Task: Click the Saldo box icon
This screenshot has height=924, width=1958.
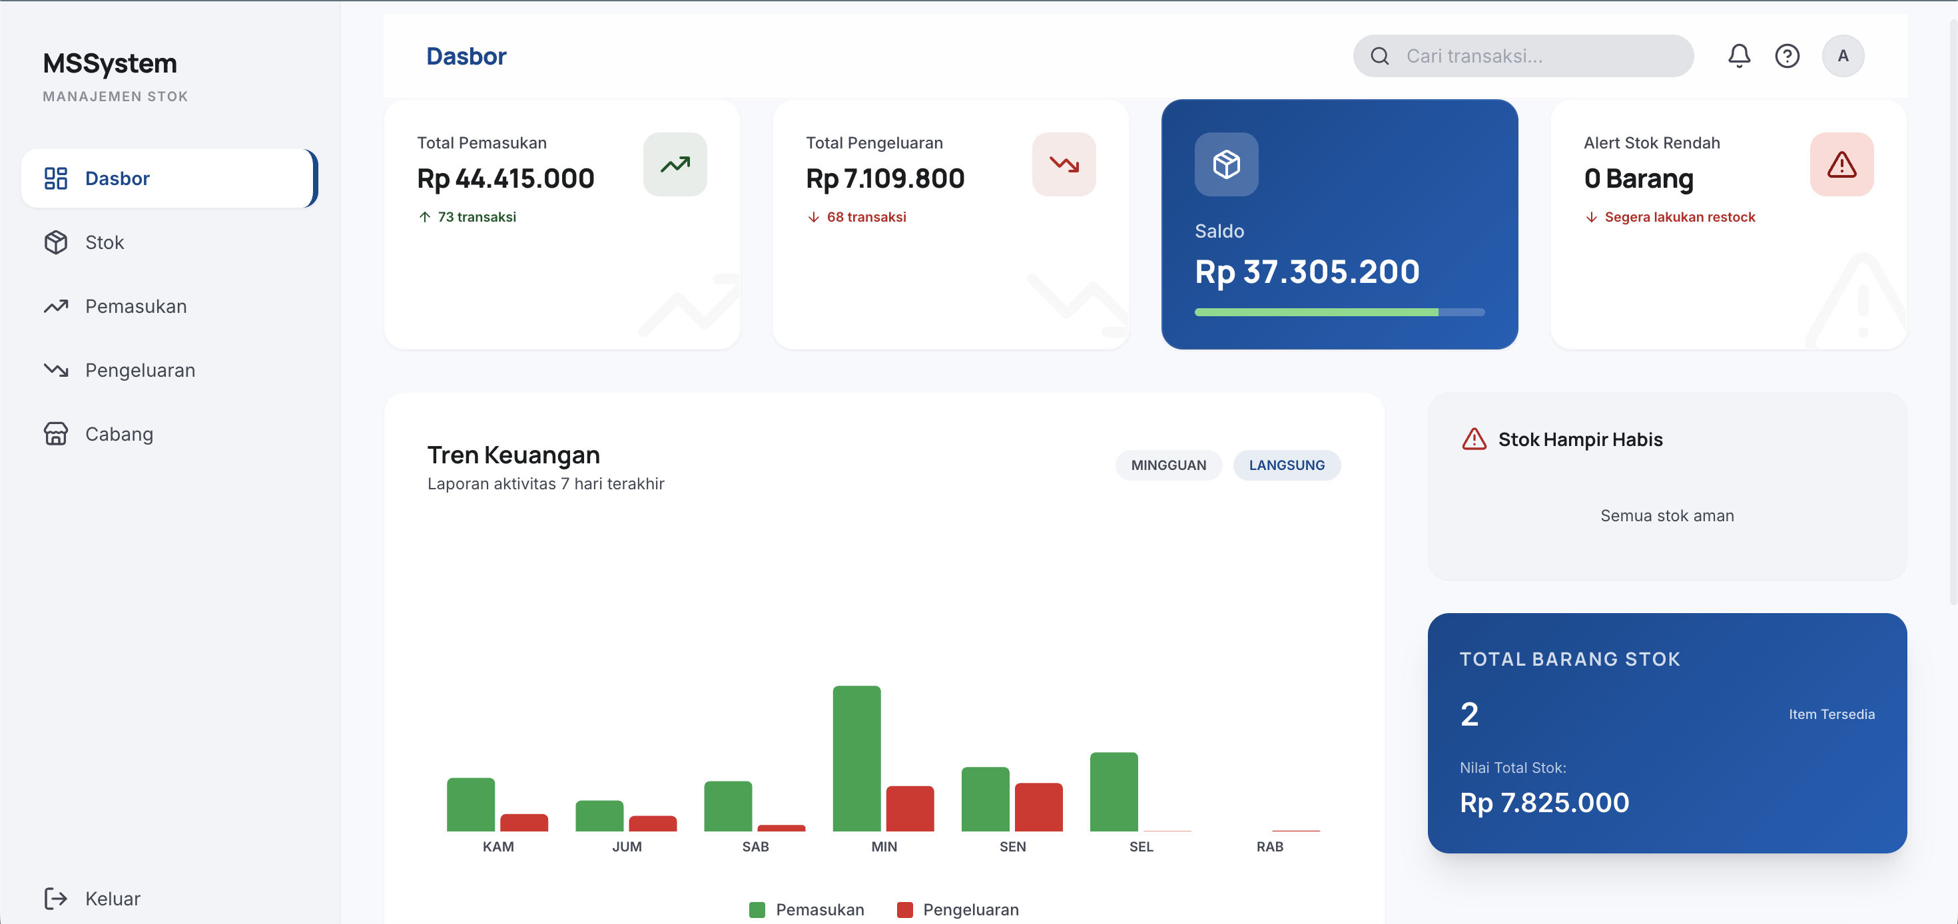Action: (x=1225, y=164)
